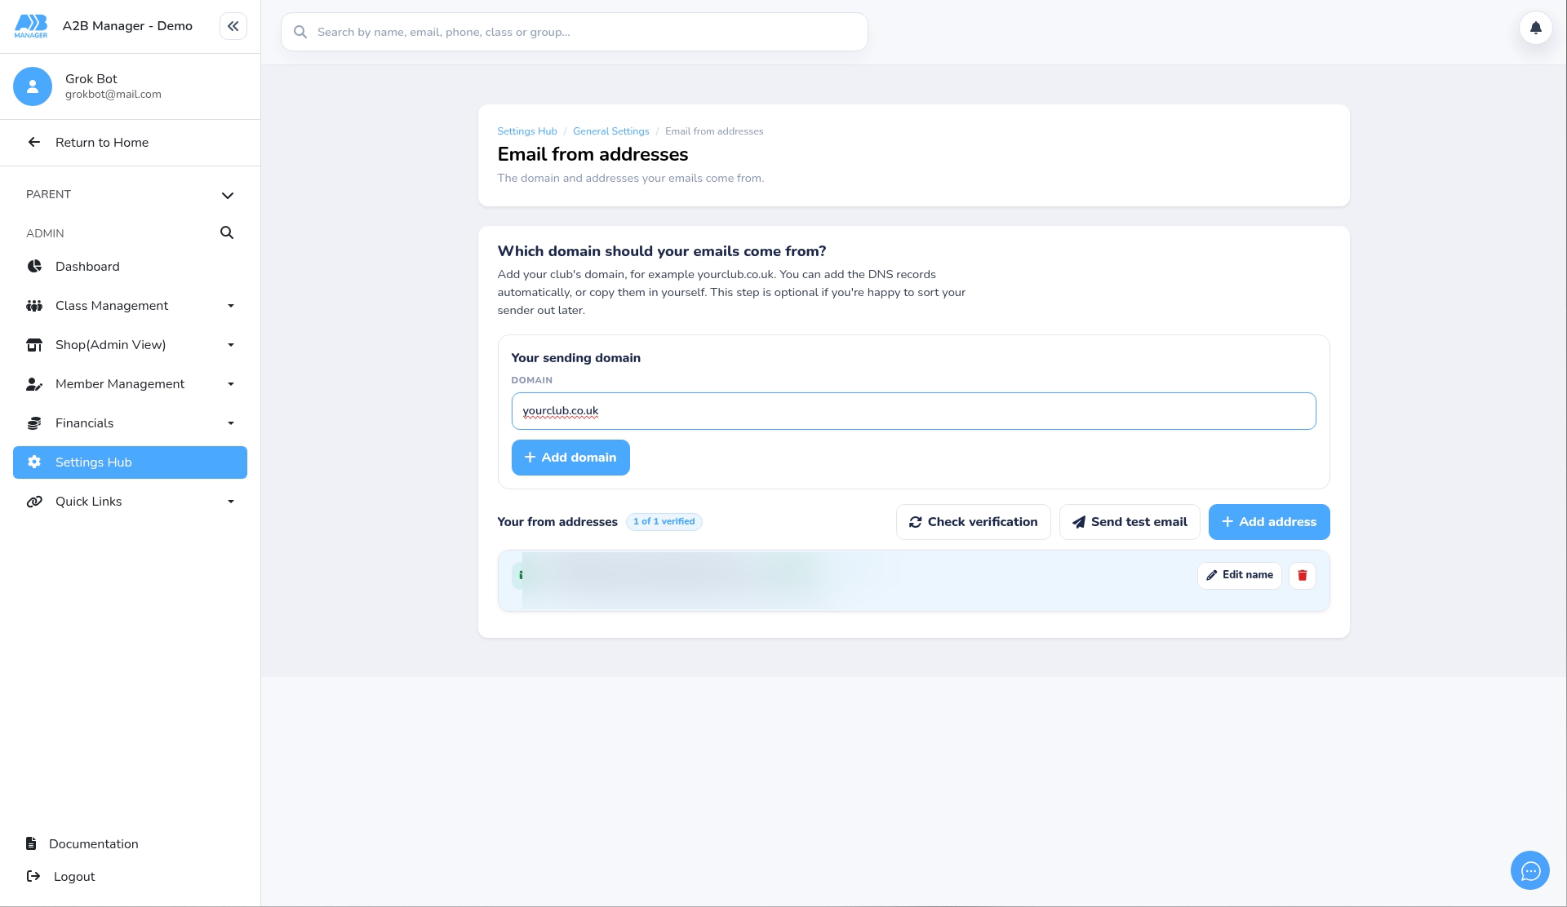Image resolution: width=1567 pixels, height=907 pixels.
Task: Expand Member Management submenu arrow
Action: 231,384
